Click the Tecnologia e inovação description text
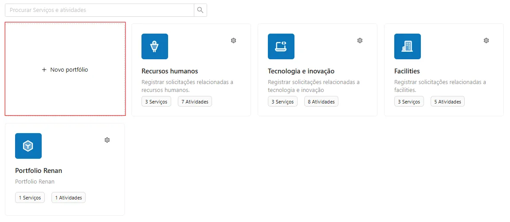 coord(314,86)
